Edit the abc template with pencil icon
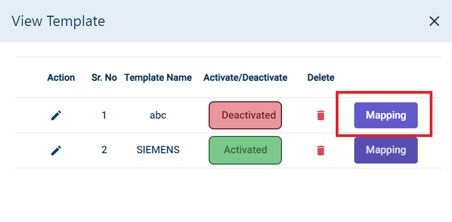The height and width of the screenshot is (222, 452). [x=56, y=115]
